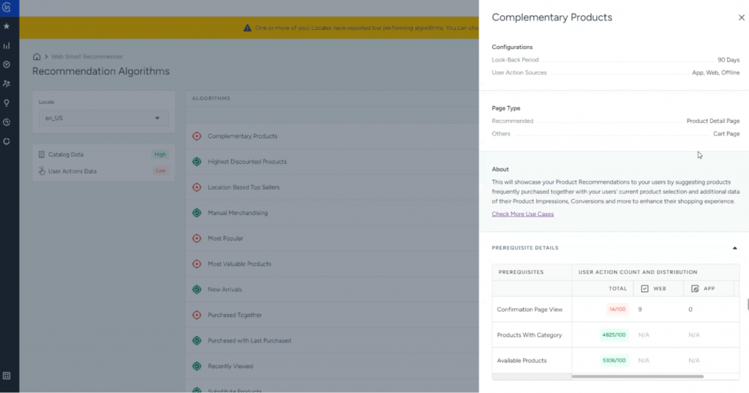Click the Insider logo in the sidebar
This screenshot has height=393, width=749.
pos(7,7)
